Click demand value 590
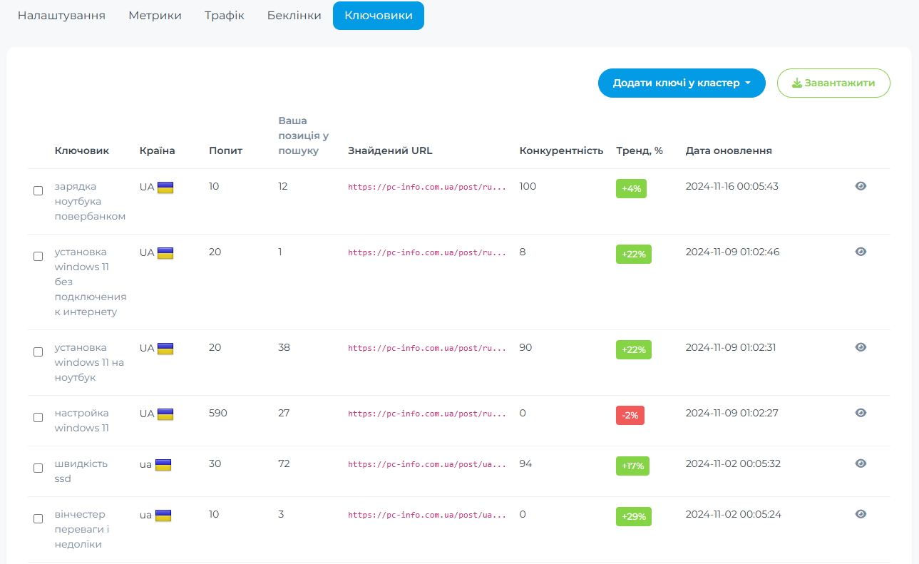The width and height of the screenshot is (919, 564). tap(218, 413)
